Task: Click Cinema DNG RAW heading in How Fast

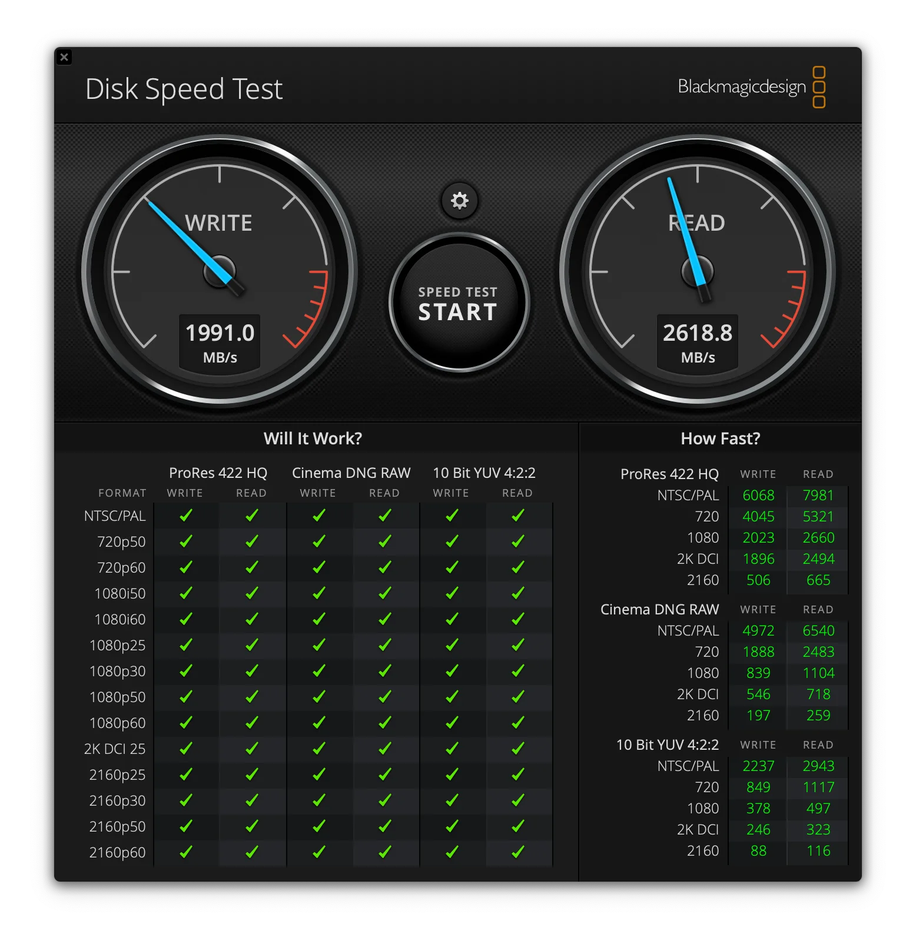Action: tap(660, 610)
